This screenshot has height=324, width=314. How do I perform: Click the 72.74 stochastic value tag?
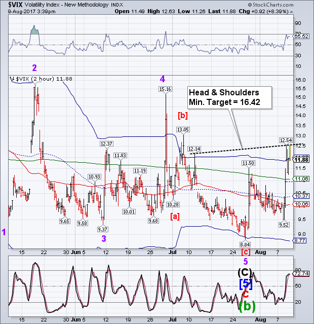tap(301, 274)
